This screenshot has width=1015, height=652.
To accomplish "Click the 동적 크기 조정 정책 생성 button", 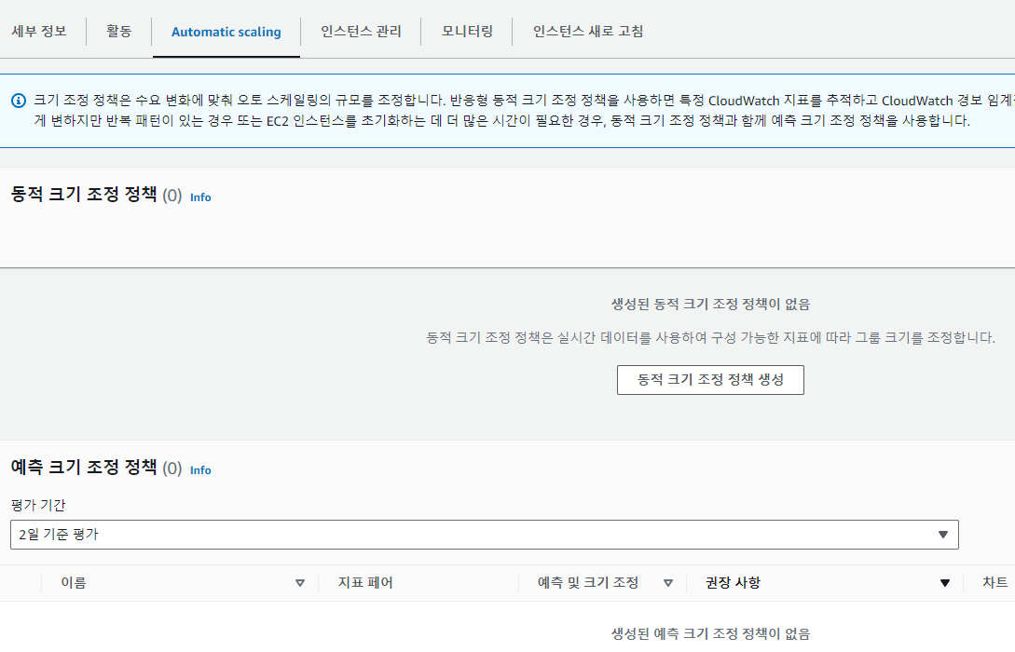I will (710, 380).
